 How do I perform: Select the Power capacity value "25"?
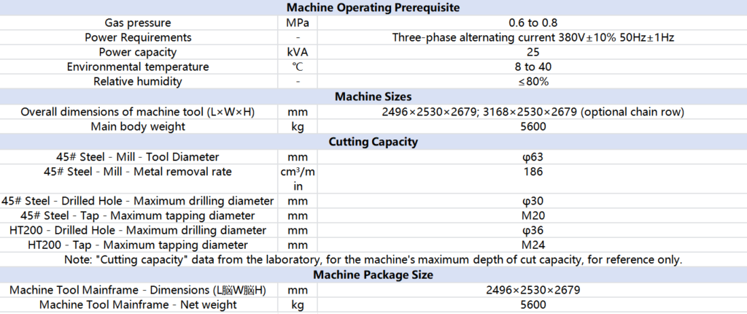pyautogui.click(x=530, y=52)
